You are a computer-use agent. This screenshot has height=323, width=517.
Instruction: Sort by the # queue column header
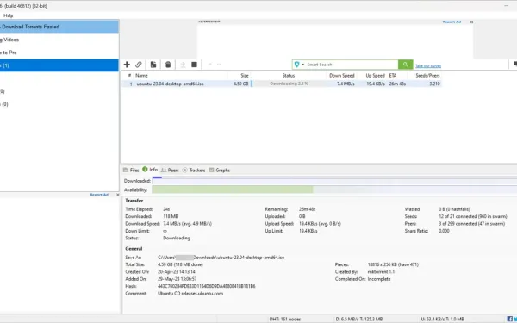129,76
